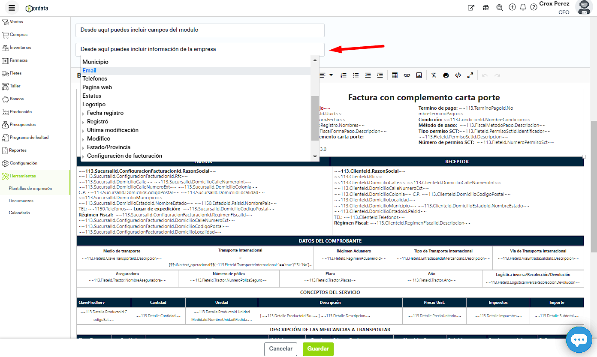Click the print icon in toolbar
The image size is (597, 357).
click(x=446, y=75)
